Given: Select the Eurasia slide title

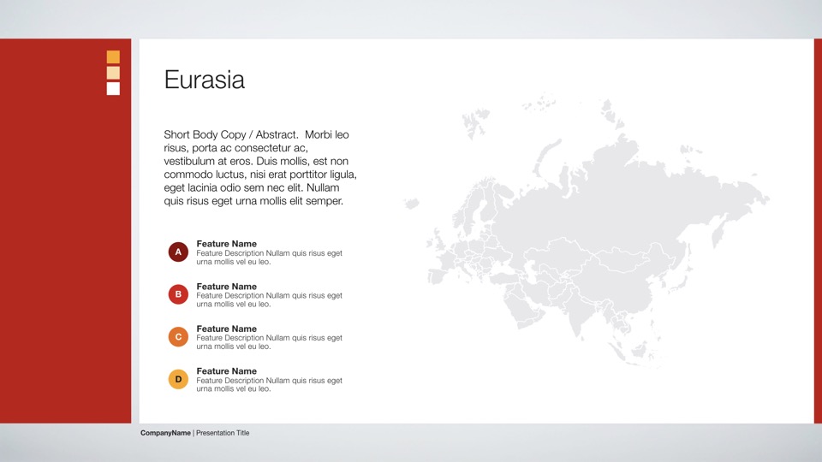Looking at the screenshot, I should pos(204,80).
